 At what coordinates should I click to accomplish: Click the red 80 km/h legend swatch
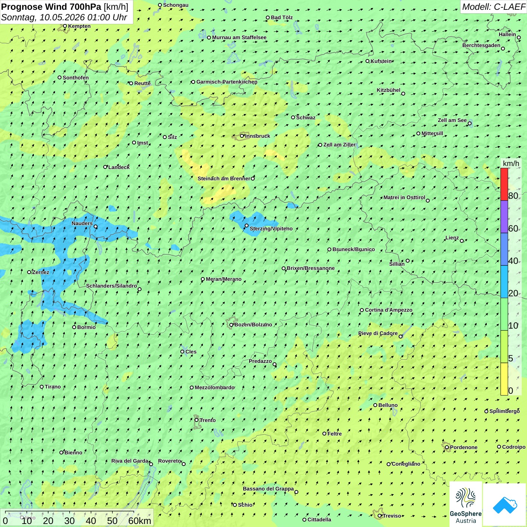[504, 184]
